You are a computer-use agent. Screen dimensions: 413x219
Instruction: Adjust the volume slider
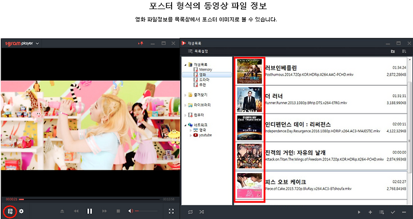[146, 211]
